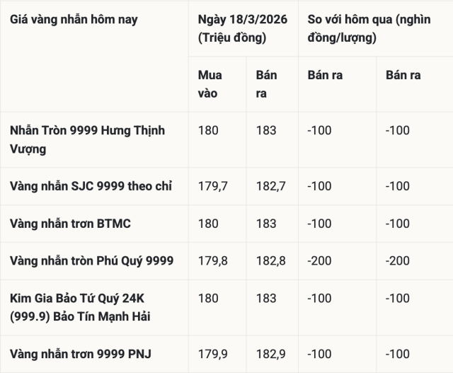
Task: Click the 'Giá vàng nhẫn hôm nay' header
Action: coord(74,20)
